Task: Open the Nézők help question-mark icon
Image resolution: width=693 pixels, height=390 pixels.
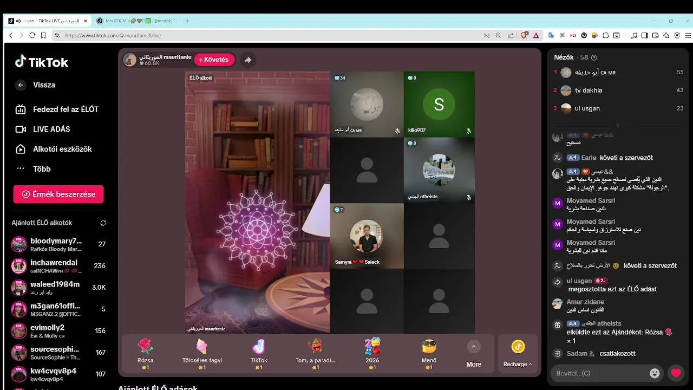Action: (x=594, y=57)
